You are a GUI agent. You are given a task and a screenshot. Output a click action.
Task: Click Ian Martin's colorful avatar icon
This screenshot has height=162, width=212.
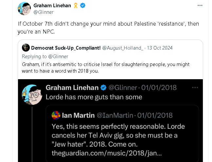coord(56,115)
